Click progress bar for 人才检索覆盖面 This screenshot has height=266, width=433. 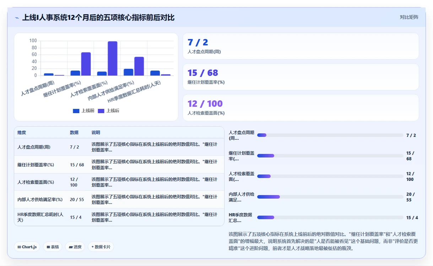(x=330, y=176)
